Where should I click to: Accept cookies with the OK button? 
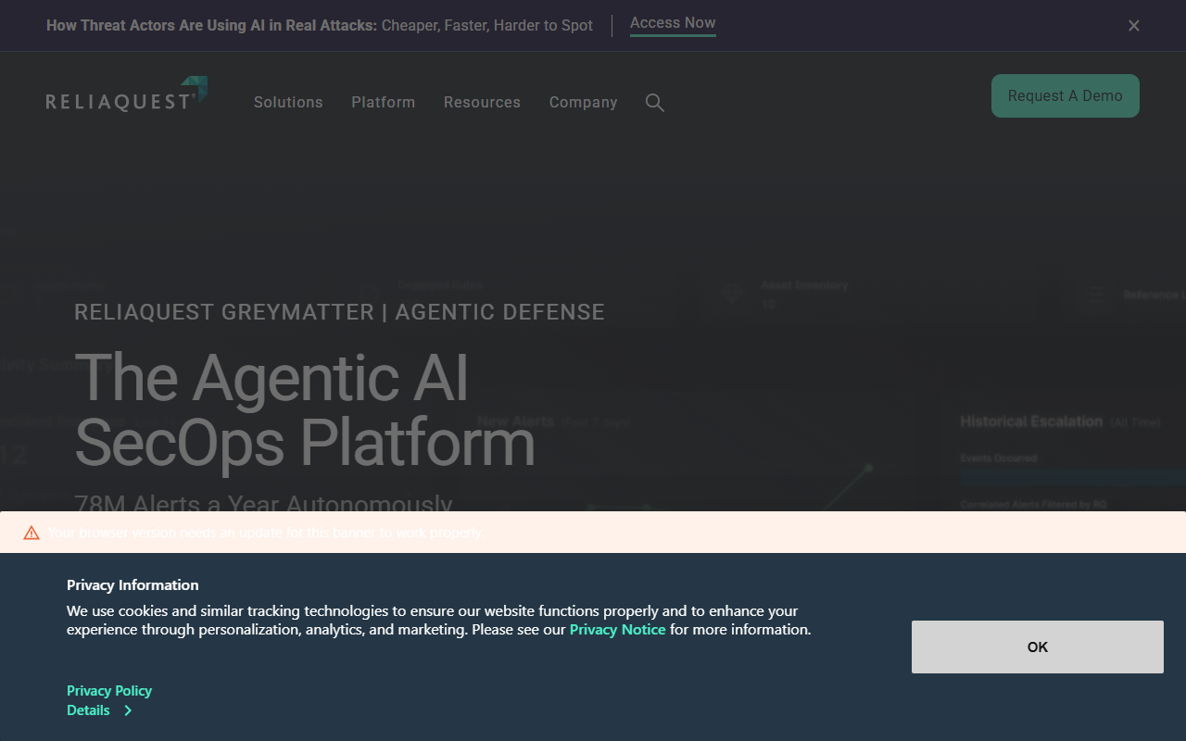click(1038, 647)
